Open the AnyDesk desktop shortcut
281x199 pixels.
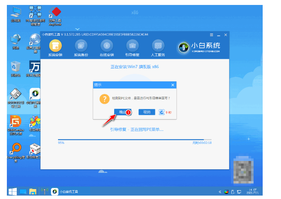pos(56,14)
